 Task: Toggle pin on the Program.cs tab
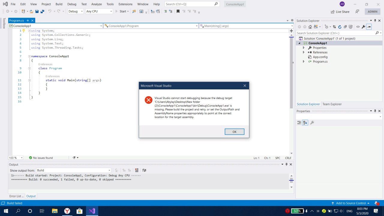point(28,20)
